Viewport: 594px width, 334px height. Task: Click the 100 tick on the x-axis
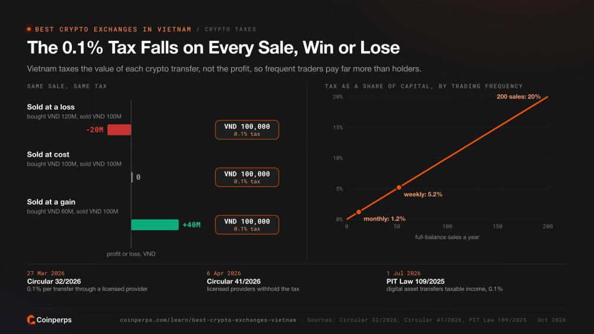click(x=447, y=226)
